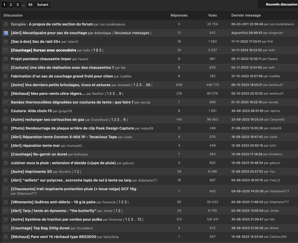Select current page 1 in pagination
Image resolution: width=298 pixels, height=243 pixels.
tap(4, 4)
